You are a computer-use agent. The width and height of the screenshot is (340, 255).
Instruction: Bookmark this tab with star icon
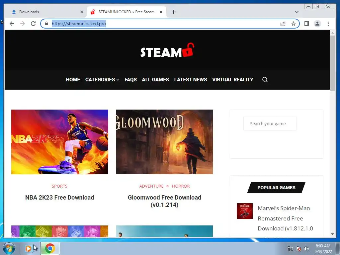(294, 24)
